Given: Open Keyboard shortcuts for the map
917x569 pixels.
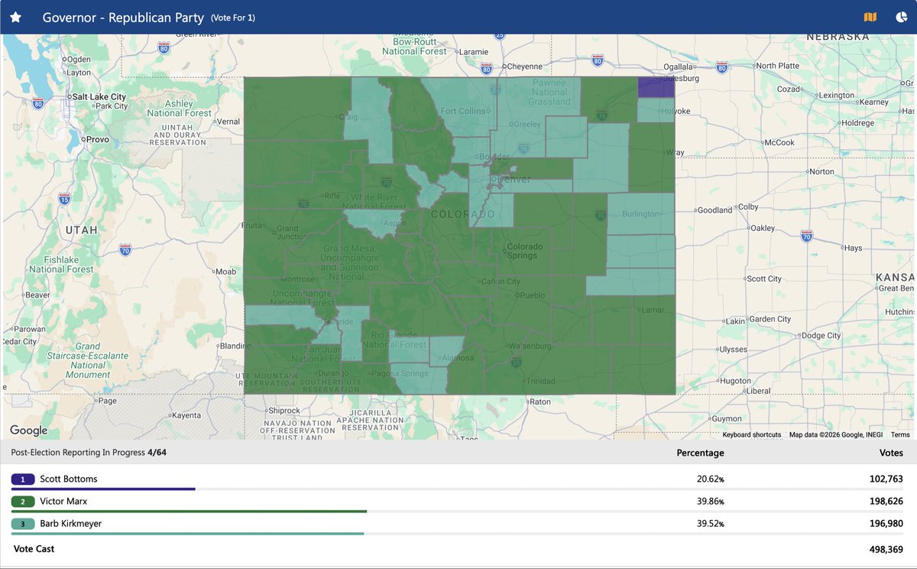Looking at the screenshot, I should (752, 434).
